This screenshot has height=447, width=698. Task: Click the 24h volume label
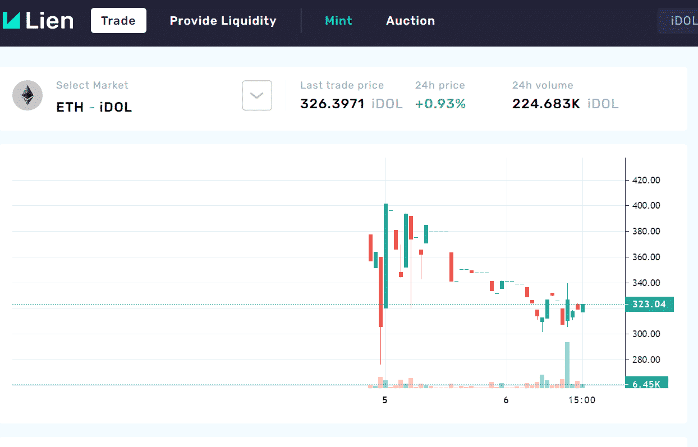click(543, 85)
